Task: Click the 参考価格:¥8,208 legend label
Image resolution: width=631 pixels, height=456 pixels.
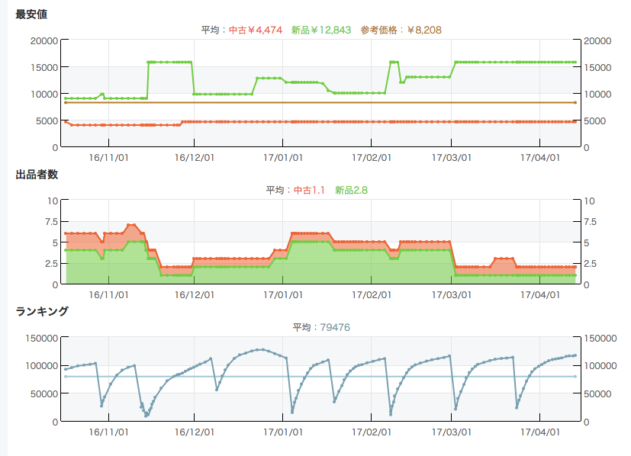Action: (x=401, y=30)
